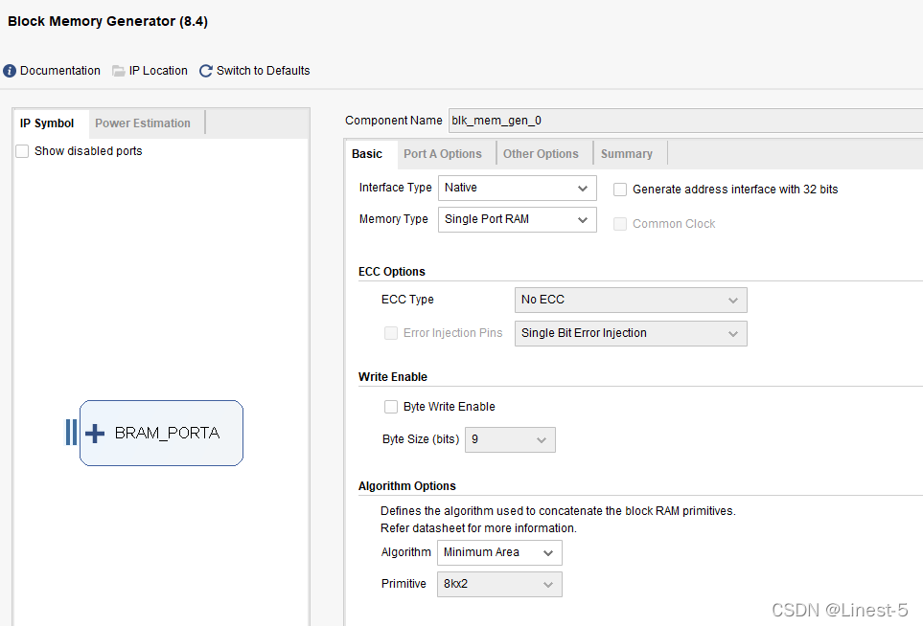The width and height of the screenshot is (923, 626).
Task: Open the Algorithm dropdown
Action: 499,552
